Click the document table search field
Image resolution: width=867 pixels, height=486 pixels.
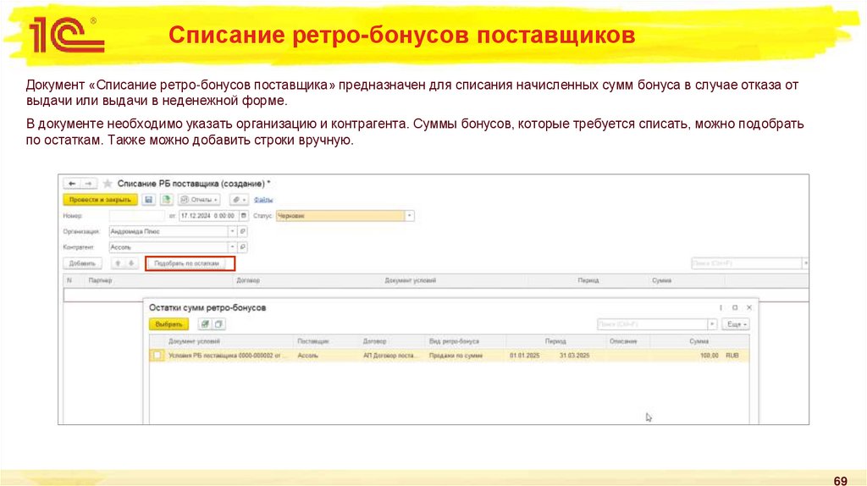coord(747,263)
